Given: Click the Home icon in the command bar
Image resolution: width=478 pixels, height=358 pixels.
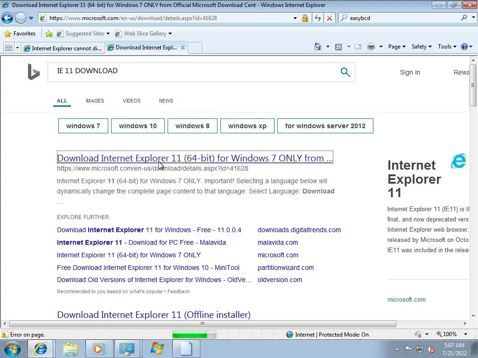Looking at the screenshot, I should pyautogui.click(x=317, y=47).
